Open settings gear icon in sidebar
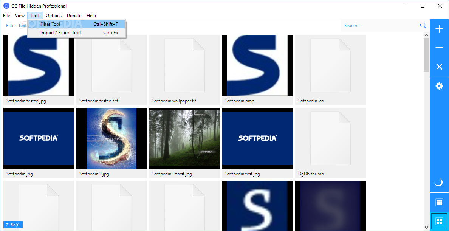449x231 pixels. 439,86
